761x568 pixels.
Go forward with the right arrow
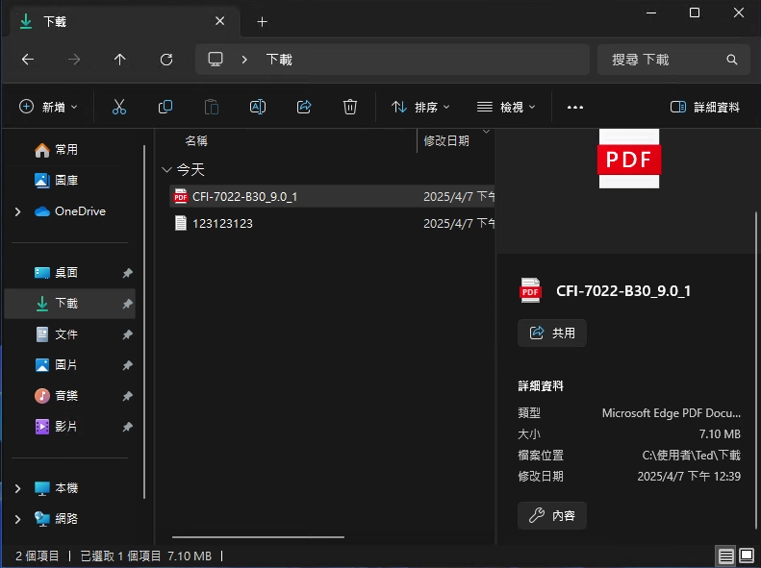click(74, 60)
